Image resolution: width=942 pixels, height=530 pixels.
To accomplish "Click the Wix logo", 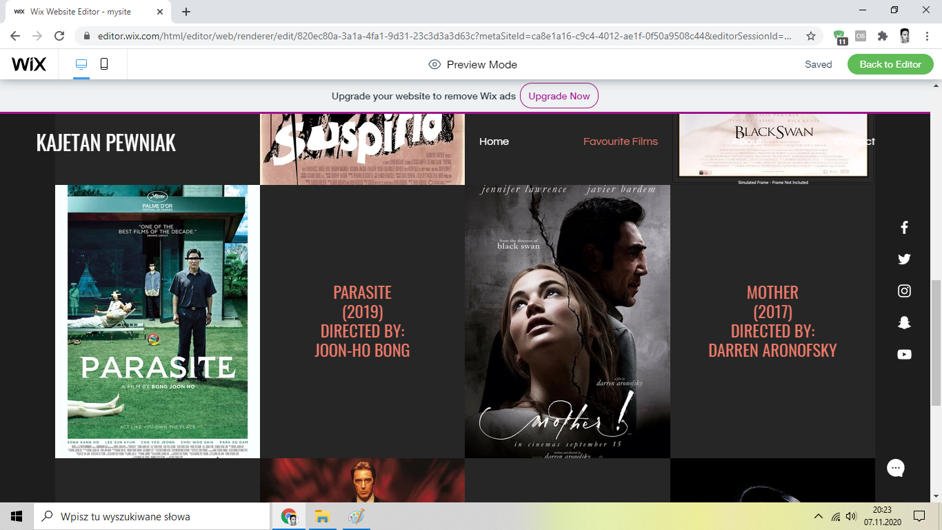I will (x=29, y=64).
